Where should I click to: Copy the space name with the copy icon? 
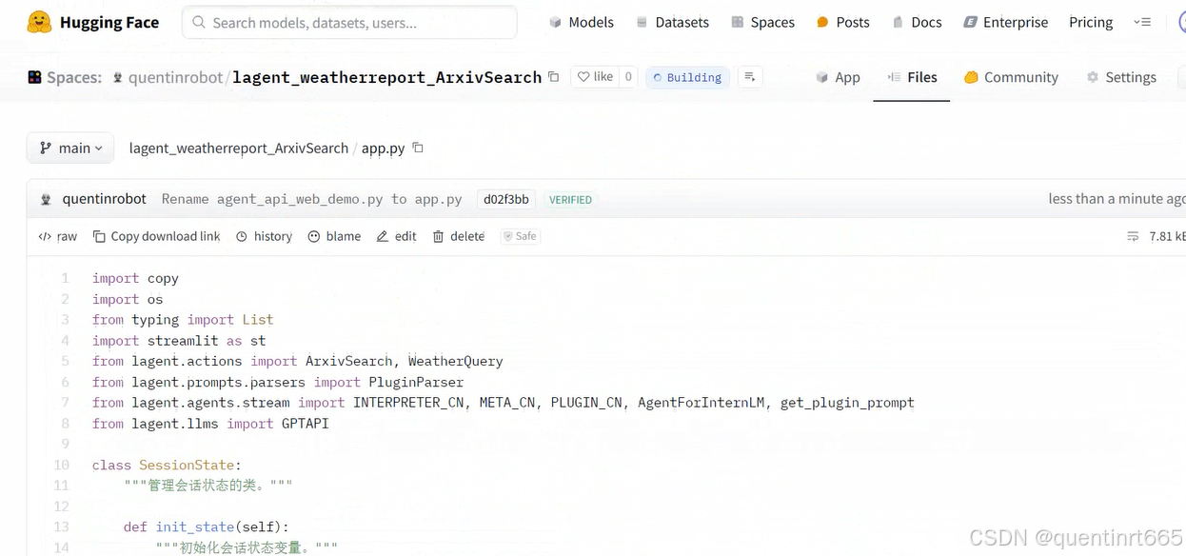[554, 77]
